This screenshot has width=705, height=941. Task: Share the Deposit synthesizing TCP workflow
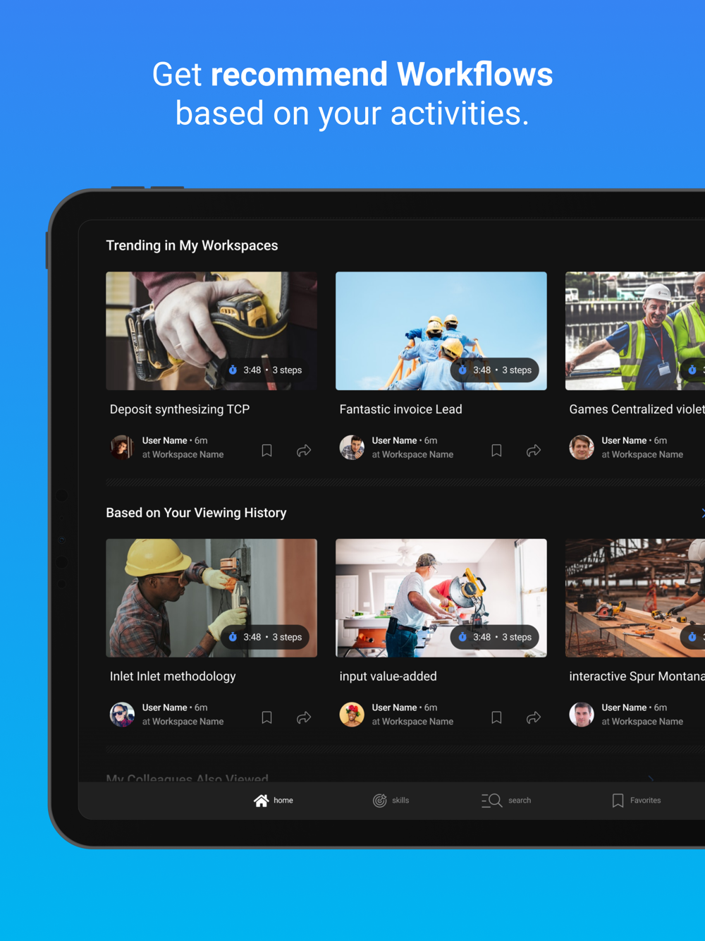pyautogui.click(x=304, y=450)
